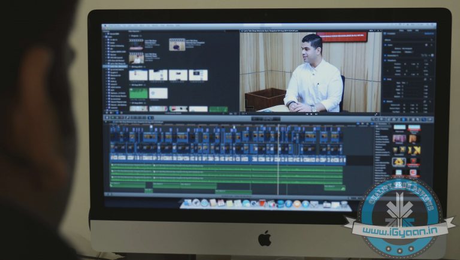Toggle the Transform section checkbox in Inspector
The width and height of the screenshot is (460, 260).
tap(385, 60)
